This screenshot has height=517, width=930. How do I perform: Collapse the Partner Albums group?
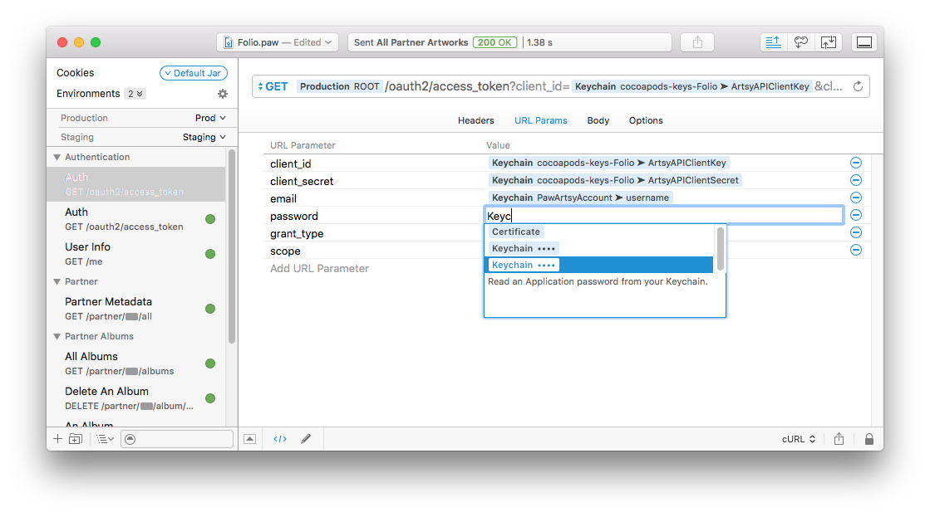click(x=57, y=336)
